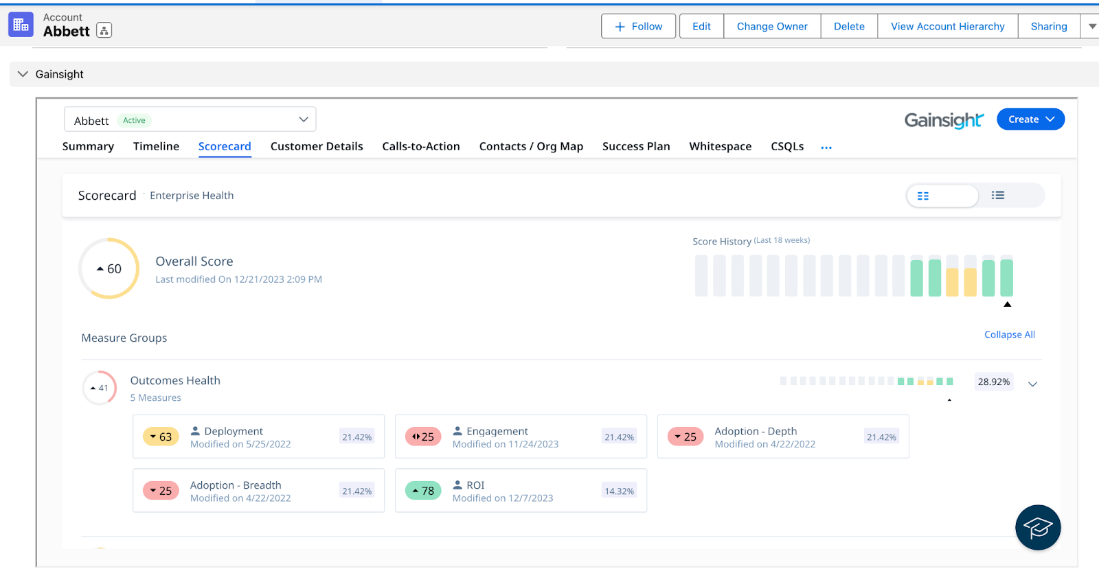Click the Account building icon
Screen dimensions: 1099x569
coord(21,25)
